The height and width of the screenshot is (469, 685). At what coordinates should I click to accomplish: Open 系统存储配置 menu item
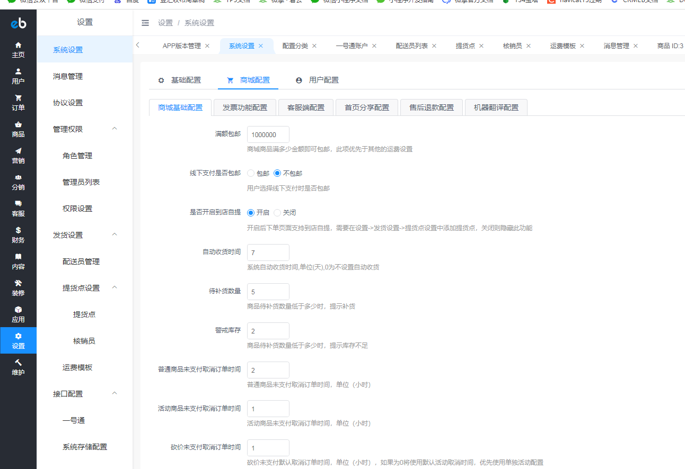click(x=85, y=446)
